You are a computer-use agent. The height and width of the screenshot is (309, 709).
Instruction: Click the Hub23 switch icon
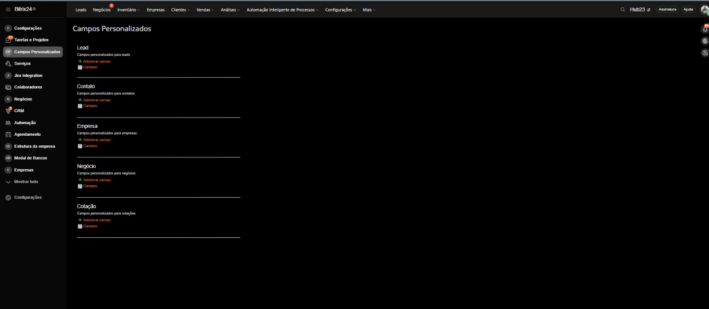point(649,10)
